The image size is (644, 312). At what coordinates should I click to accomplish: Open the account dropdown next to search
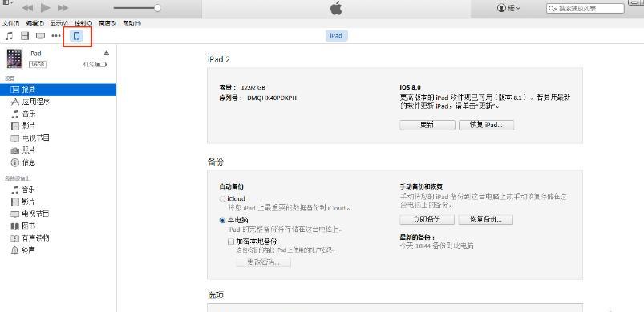pyautogui.click(x=508, y=8)
